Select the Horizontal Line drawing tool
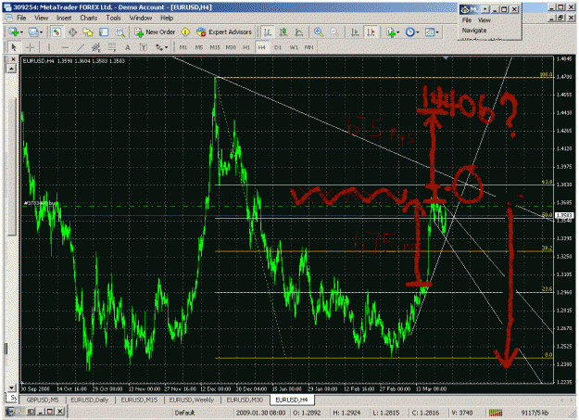The width and height of the screenshot is (579, 420). tap(65, 47)
